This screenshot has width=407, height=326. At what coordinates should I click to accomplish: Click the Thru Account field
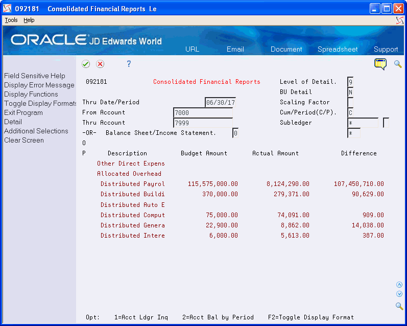tap(203, 123)
